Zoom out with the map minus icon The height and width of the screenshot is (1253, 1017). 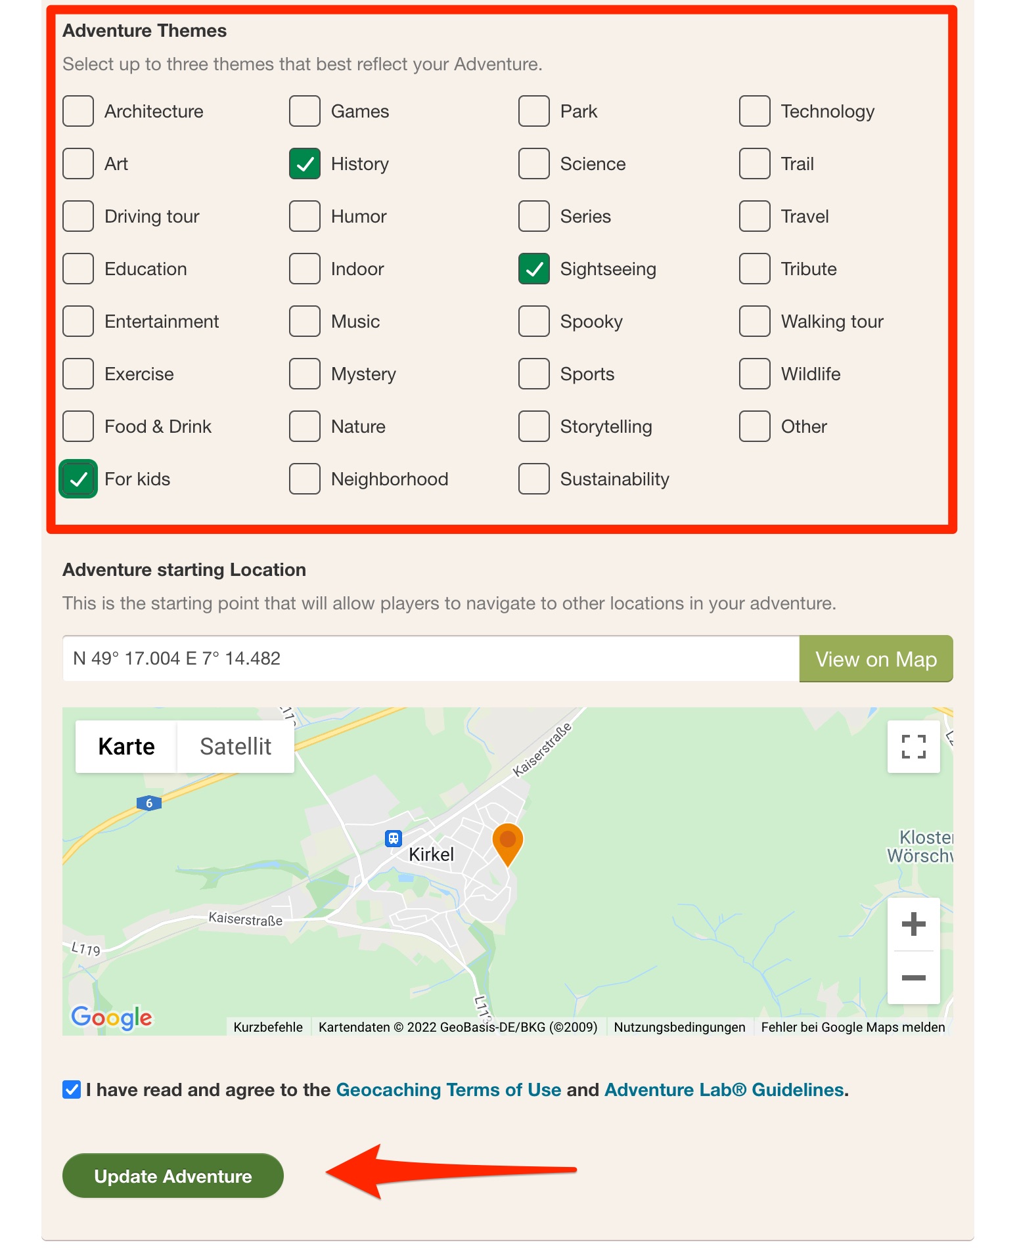click(913, 978)
